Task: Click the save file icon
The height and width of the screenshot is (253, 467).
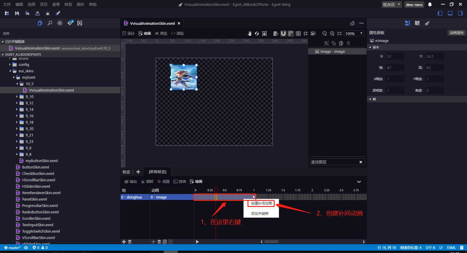Action: [17, 13]
